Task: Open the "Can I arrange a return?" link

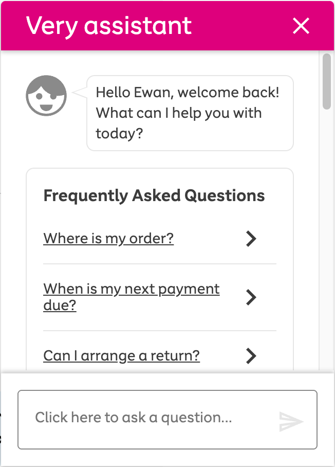Action: [121, 355]
